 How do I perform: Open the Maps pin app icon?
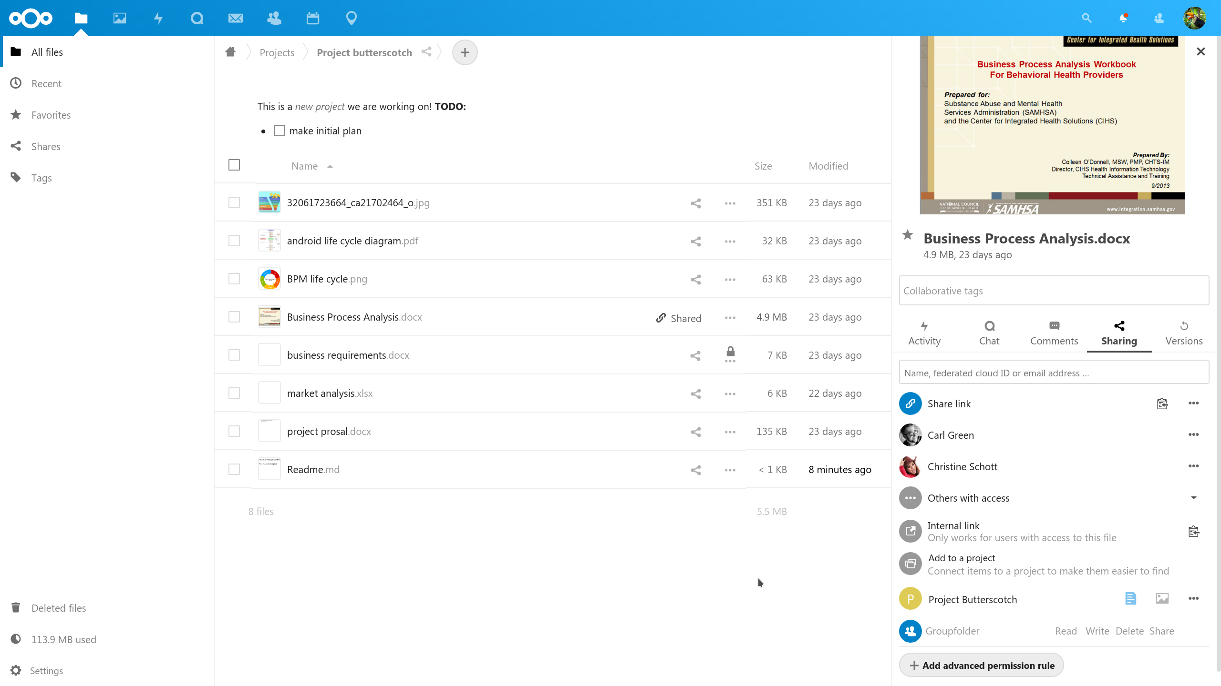pos(352,18)
